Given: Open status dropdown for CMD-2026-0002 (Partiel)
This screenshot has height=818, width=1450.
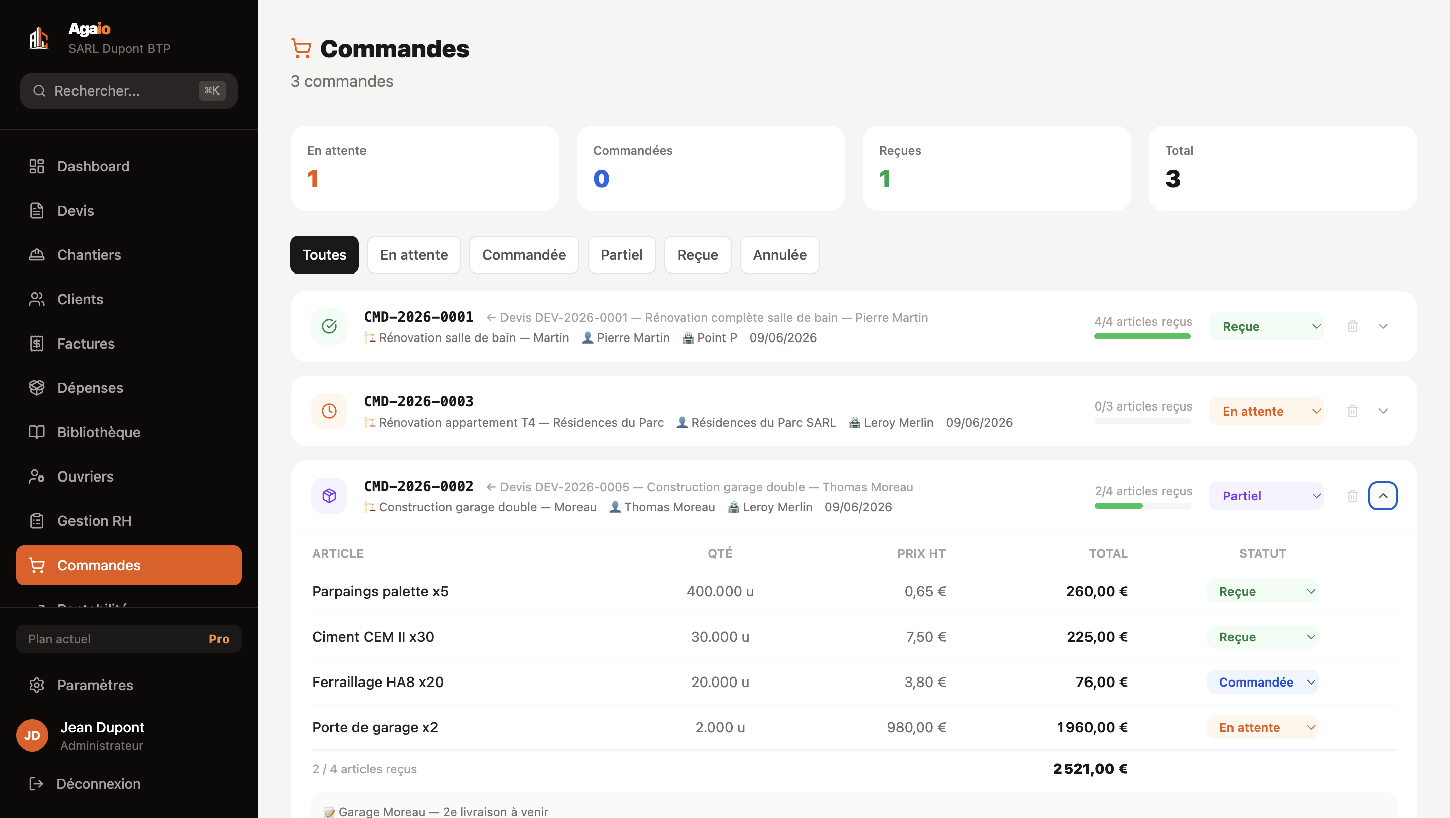Looking at the screenshot, I should (x=1267, y=496).
